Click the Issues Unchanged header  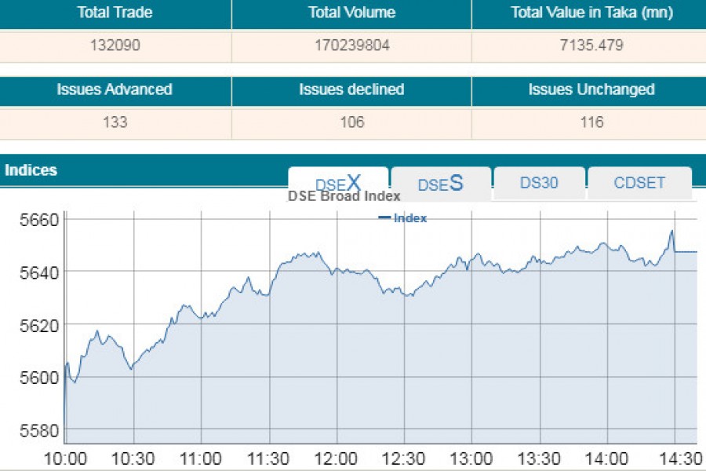coord(591,89)
